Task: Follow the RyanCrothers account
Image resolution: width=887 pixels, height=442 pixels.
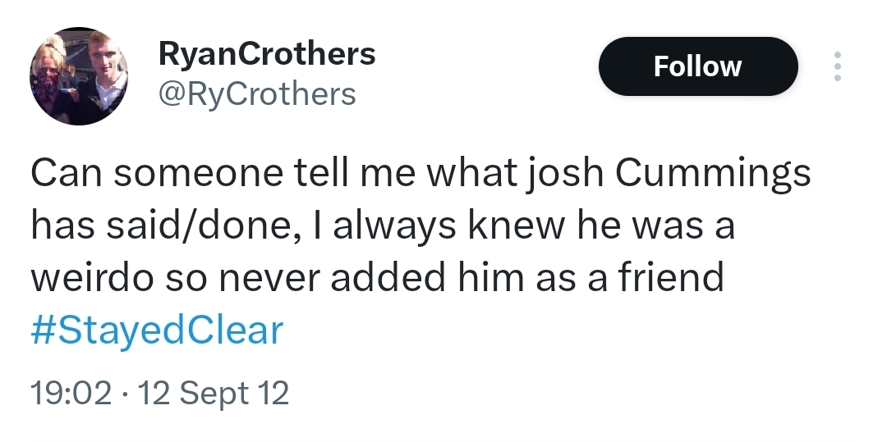Action: (x=698, y=66)
